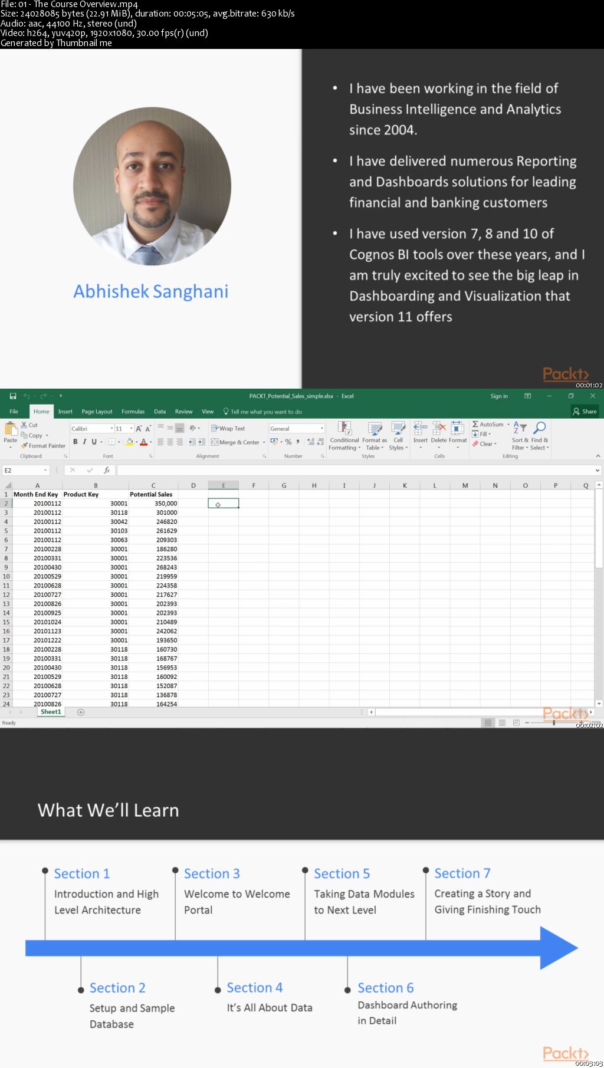This screenshot has width=604, height=1068.
Task: Switch to the Insert ribbon tab
Action: pyautogui.click(x=65, y=412)
